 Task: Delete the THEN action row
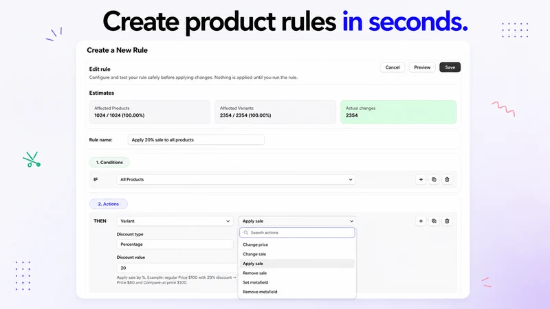[x=447, y=221]
